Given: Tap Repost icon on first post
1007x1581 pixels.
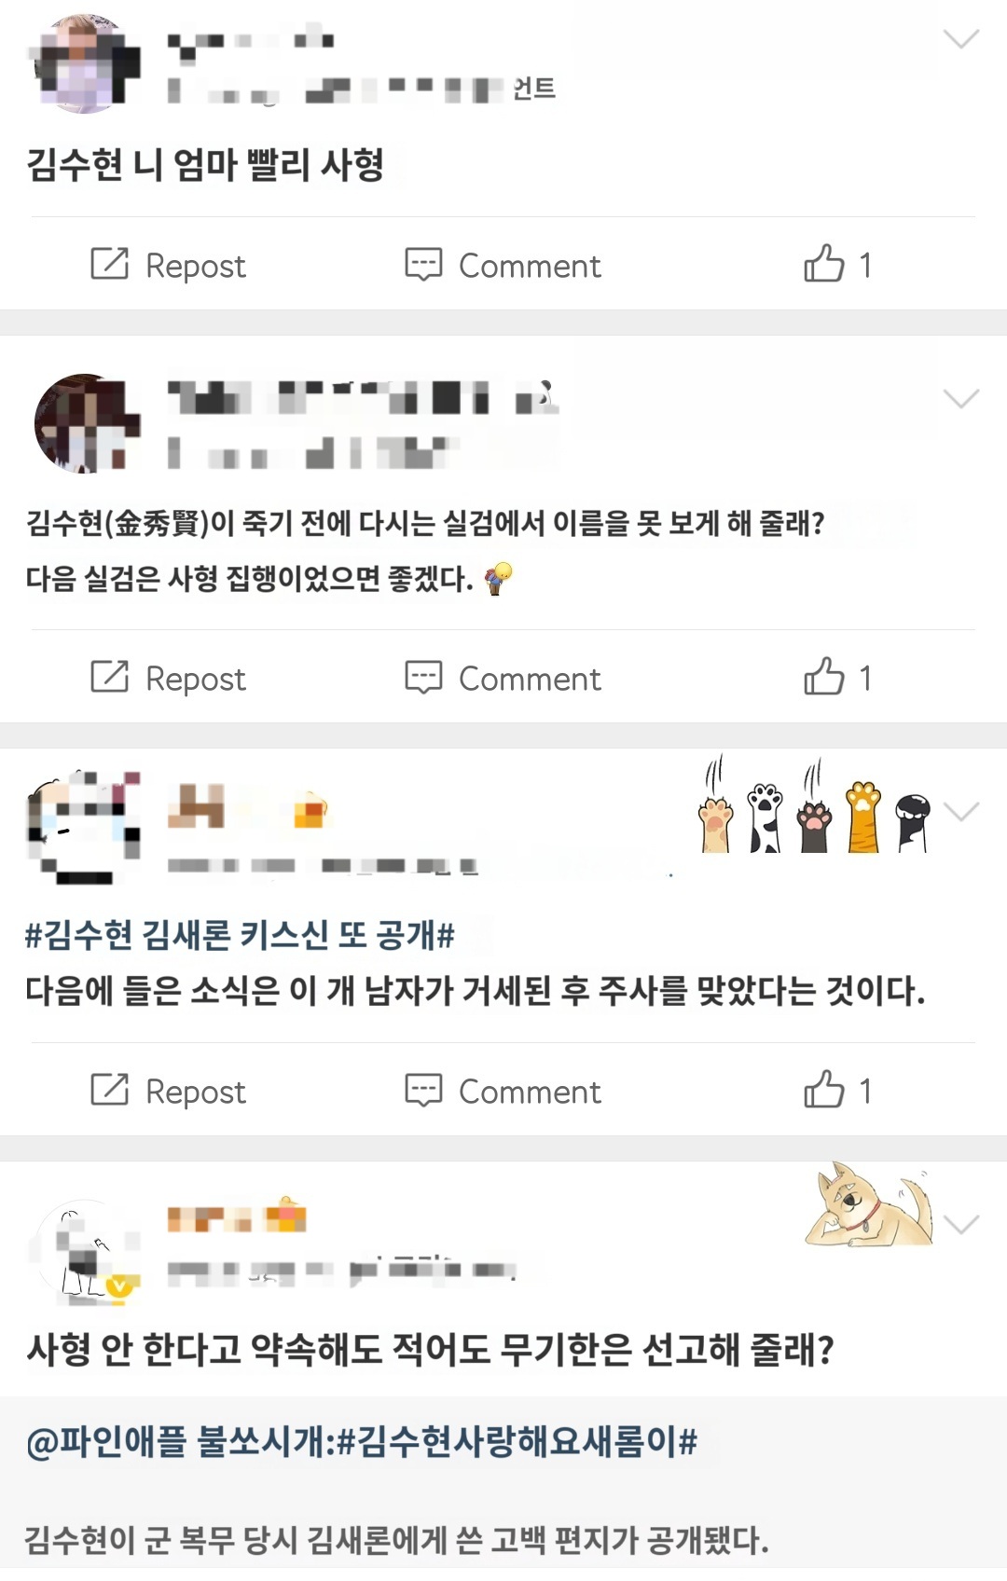Looking at the screenshot, I should pos(109,264).
